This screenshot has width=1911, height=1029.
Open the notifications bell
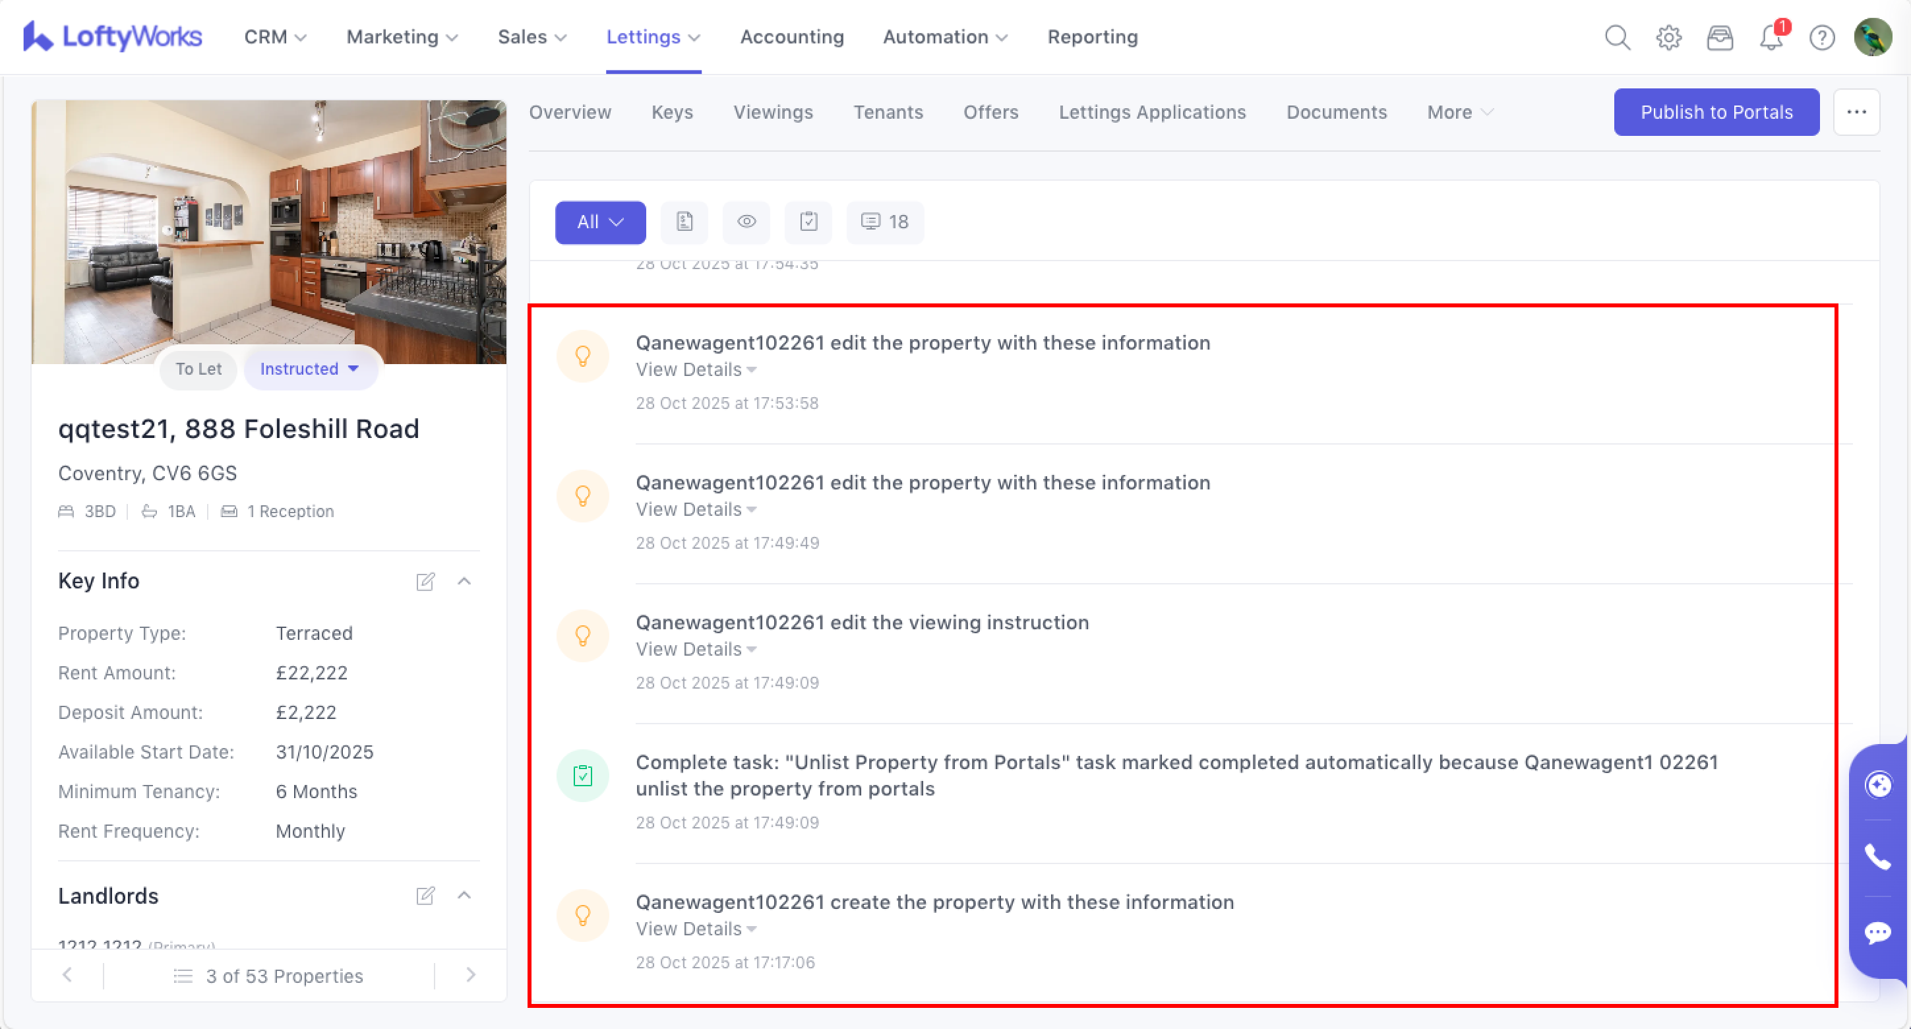(x=1771, y=37)
